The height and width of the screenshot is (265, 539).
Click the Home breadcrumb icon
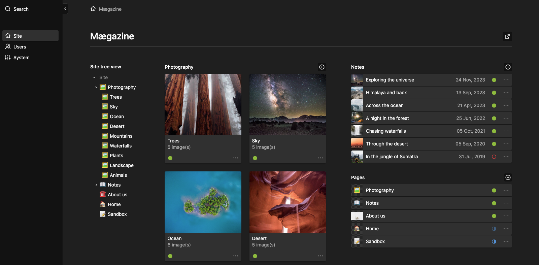tap(93, 9)
